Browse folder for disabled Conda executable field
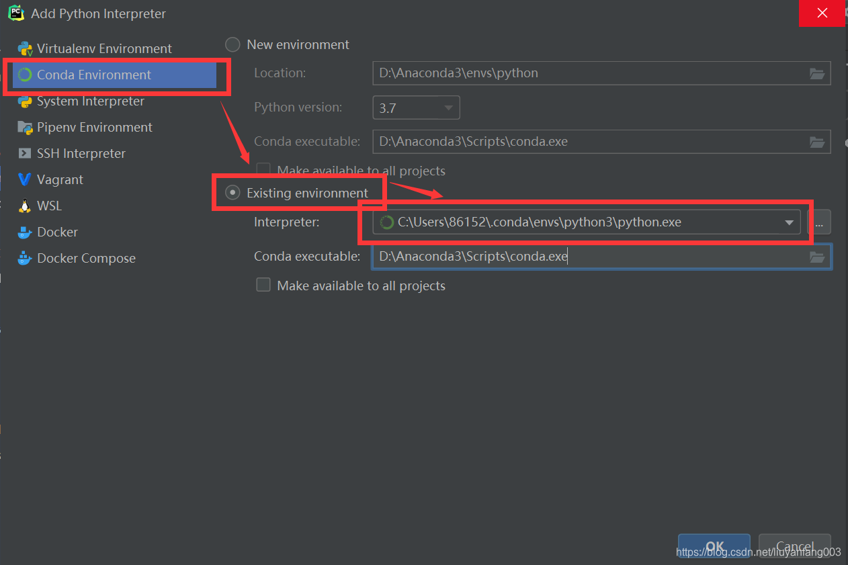848x565 pixels. pos(817,142)
